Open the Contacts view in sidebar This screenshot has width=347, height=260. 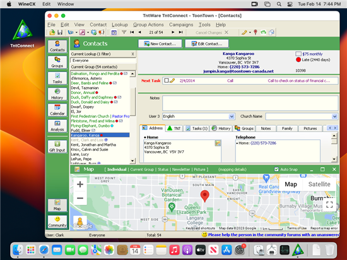click(57, 46)
